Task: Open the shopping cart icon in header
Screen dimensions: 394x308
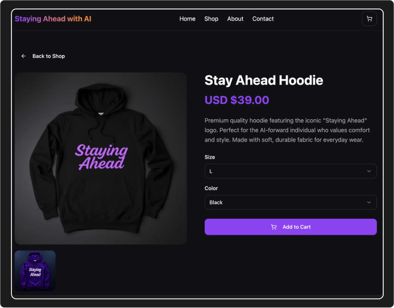Action: [369, 19]
